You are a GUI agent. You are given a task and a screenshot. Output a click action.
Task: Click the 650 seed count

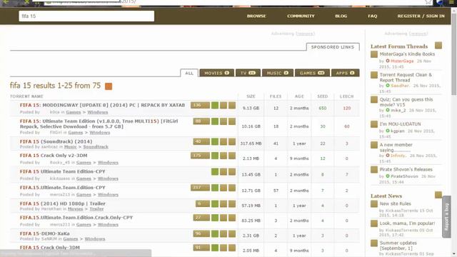322,108
